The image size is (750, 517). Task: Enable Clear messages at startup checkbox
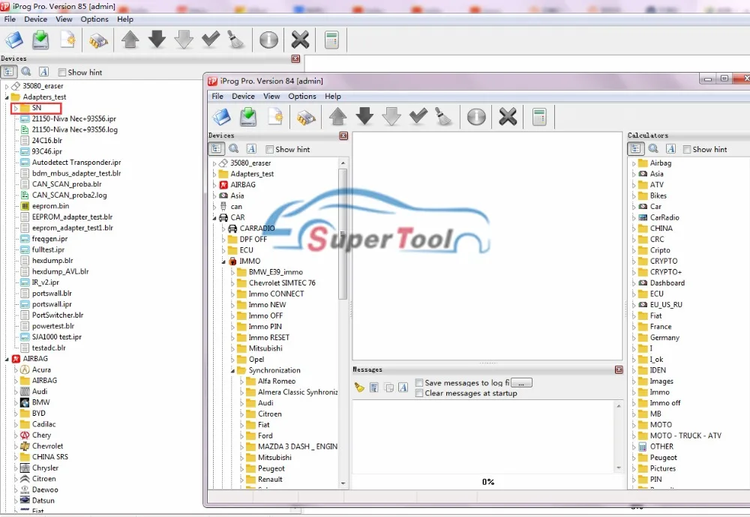419,393
